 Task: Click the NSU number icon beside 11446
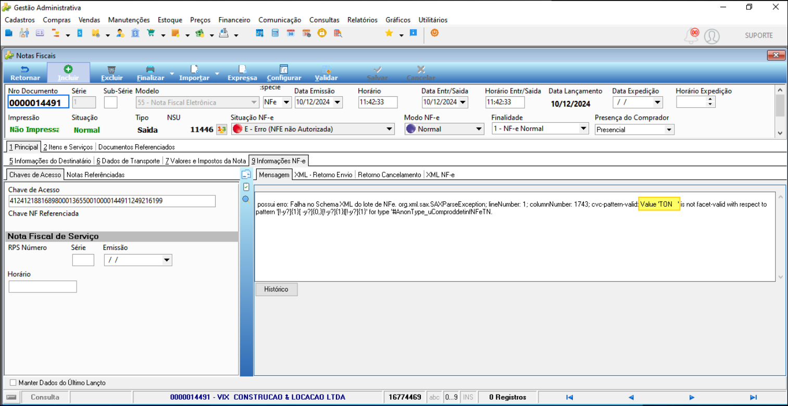tap(222, 129)
